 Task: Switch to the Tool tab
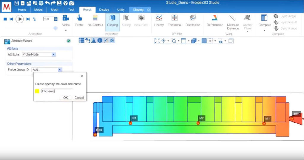pyautogui.click(x=71, y=10)
